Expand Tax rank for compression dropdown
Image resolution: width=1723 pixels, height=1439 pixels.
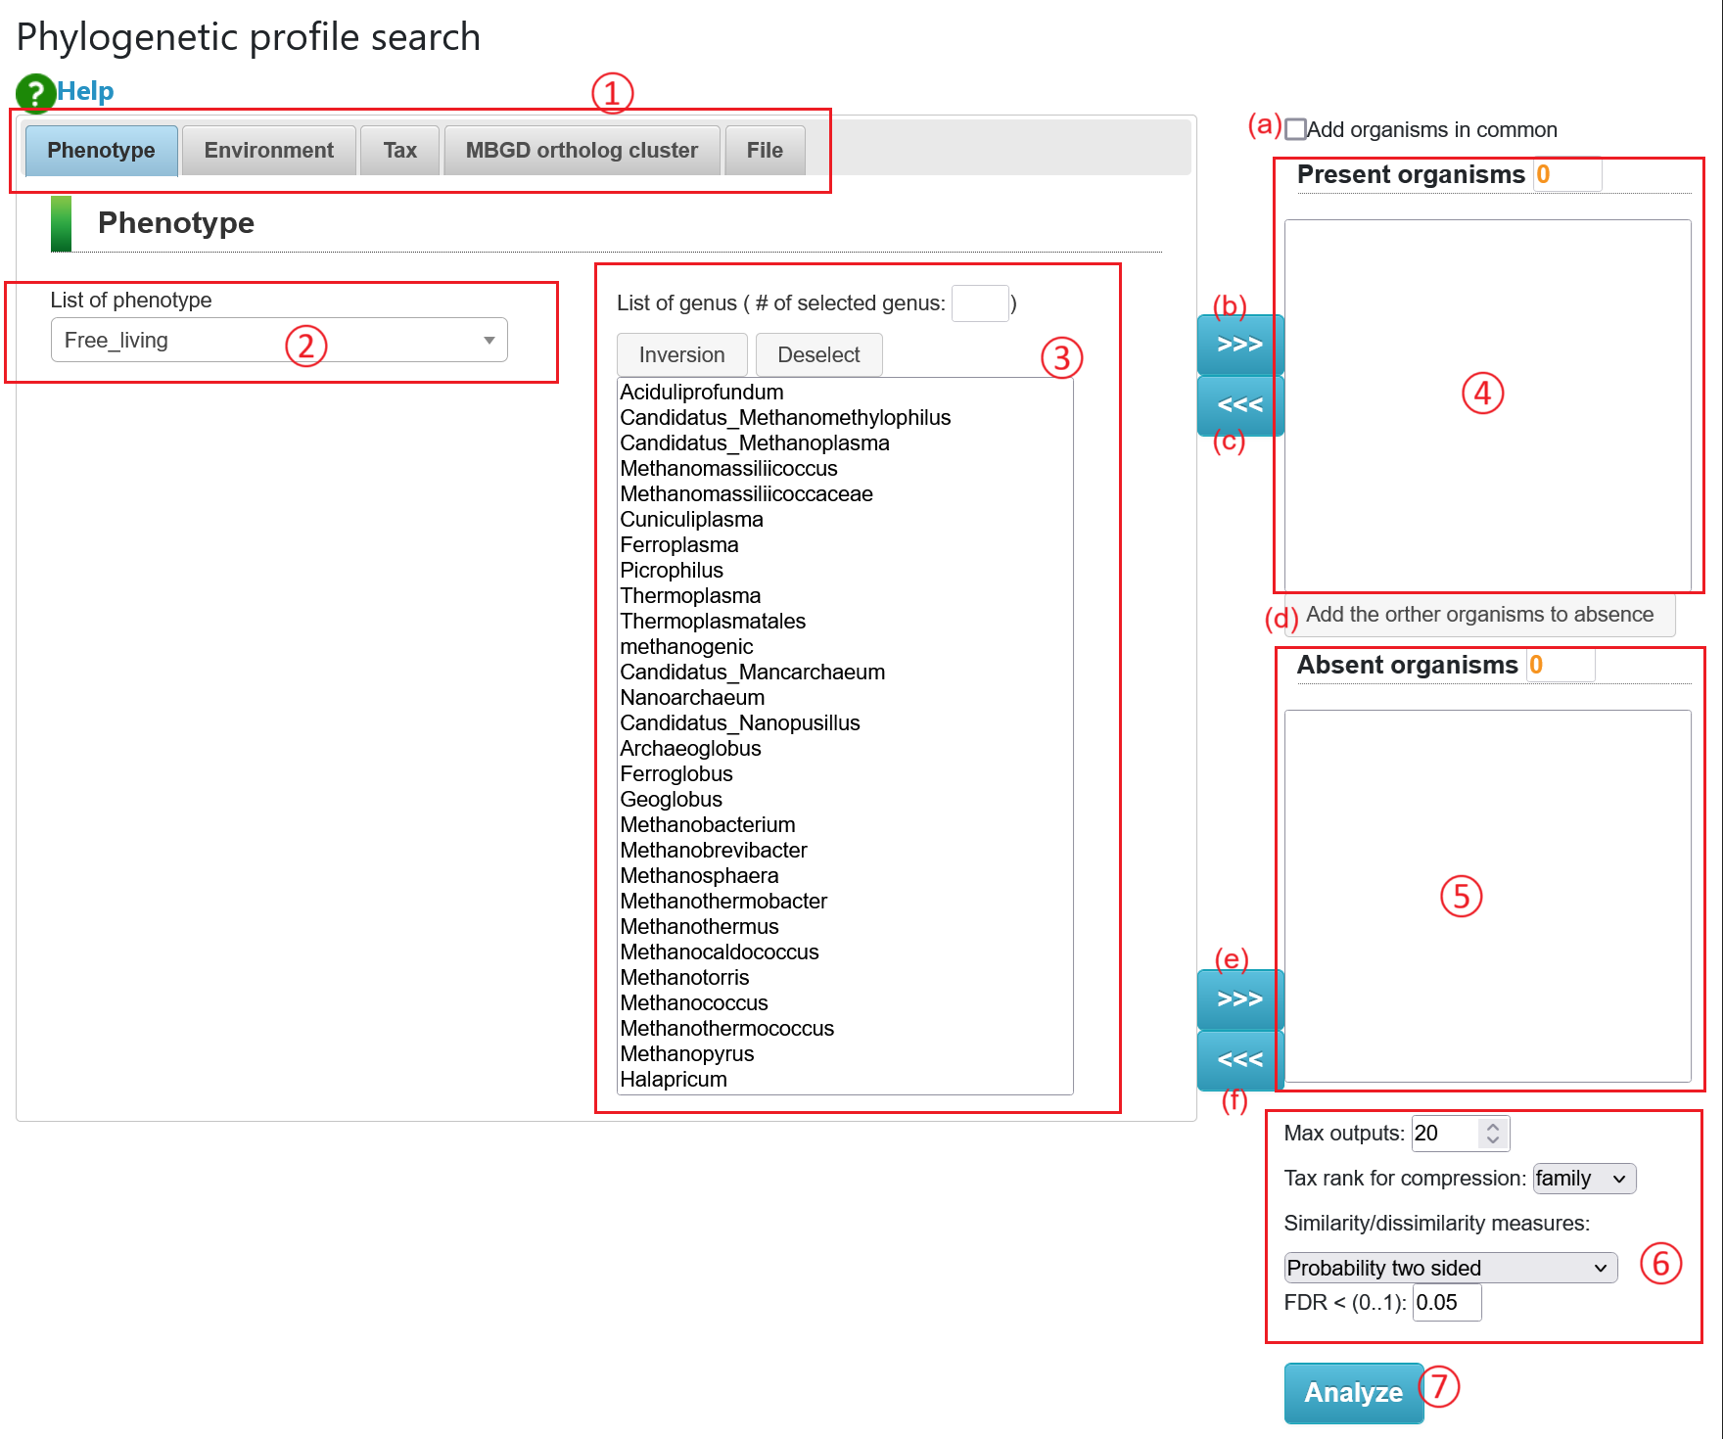1583,1179
